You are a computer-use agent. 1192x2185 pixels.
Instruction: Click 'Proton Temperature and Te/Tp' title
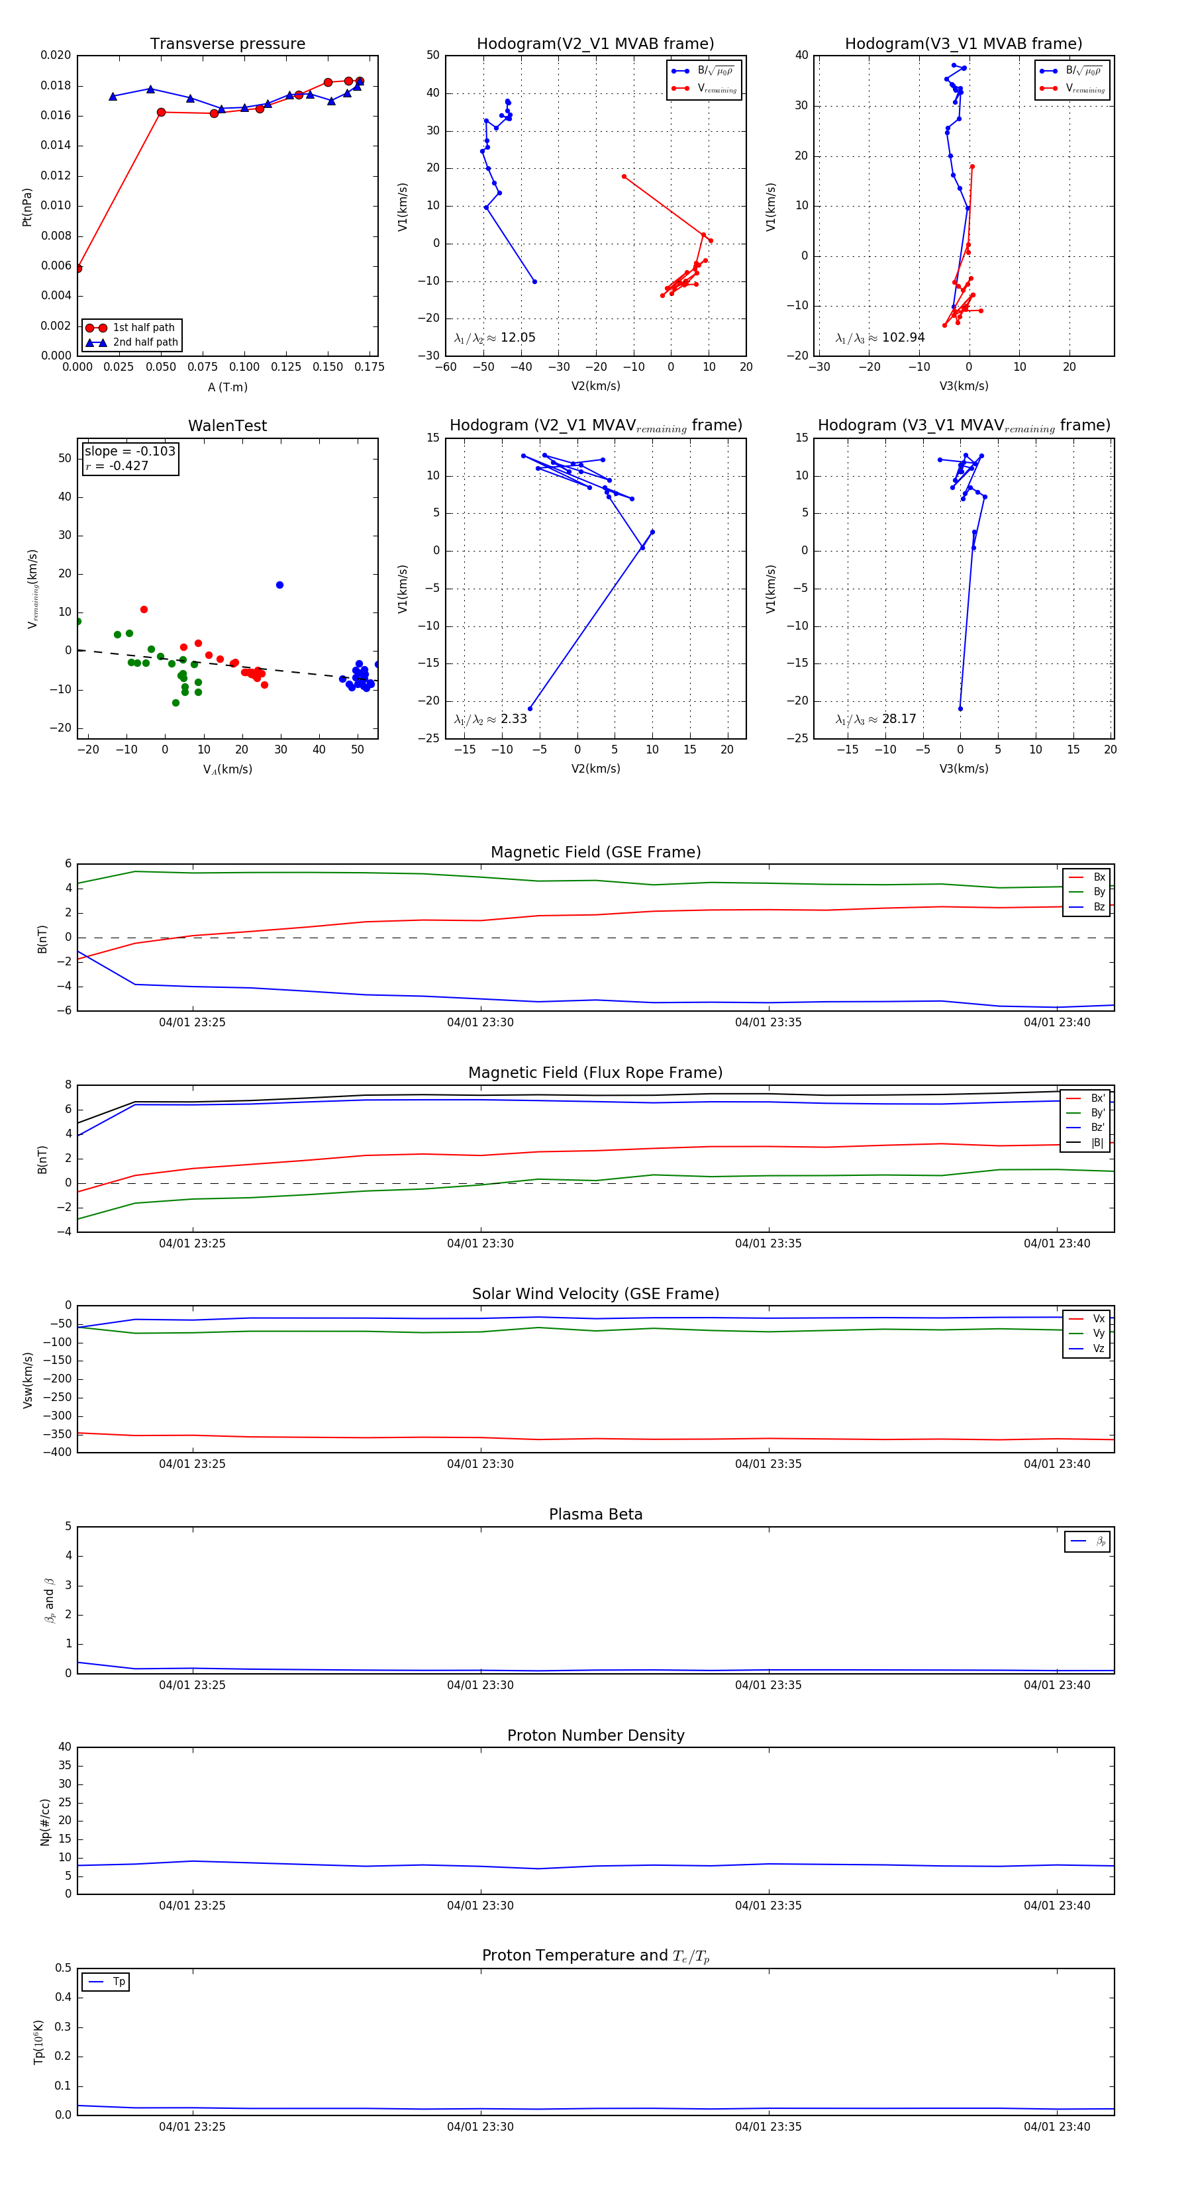[x=595, y=1956]
